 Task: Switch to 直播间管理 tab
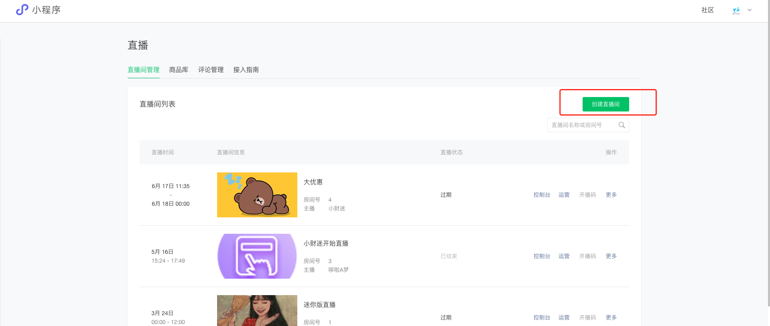point(143,70)
